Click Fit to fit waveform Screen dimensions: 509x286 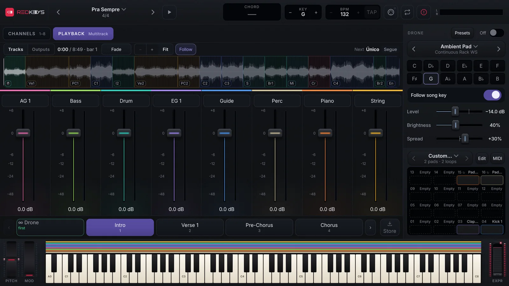pos(165,49)
